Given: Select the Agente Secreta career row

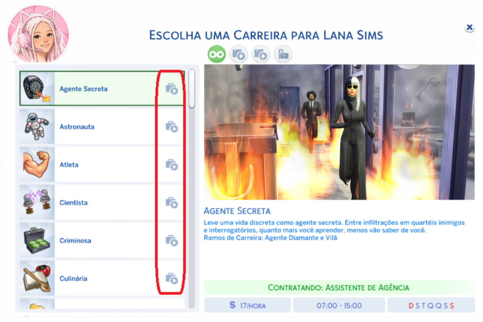Looking at the screenshot, I should [x=102, y=89].
